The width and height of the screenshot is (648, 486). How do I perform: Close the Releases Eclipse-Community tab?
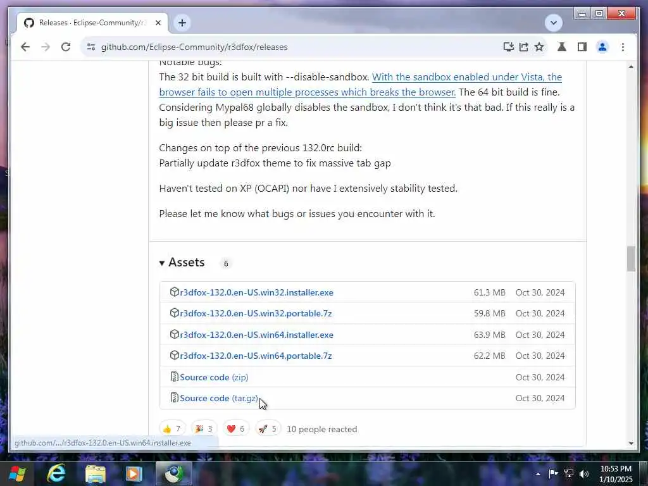coord(158,23)
